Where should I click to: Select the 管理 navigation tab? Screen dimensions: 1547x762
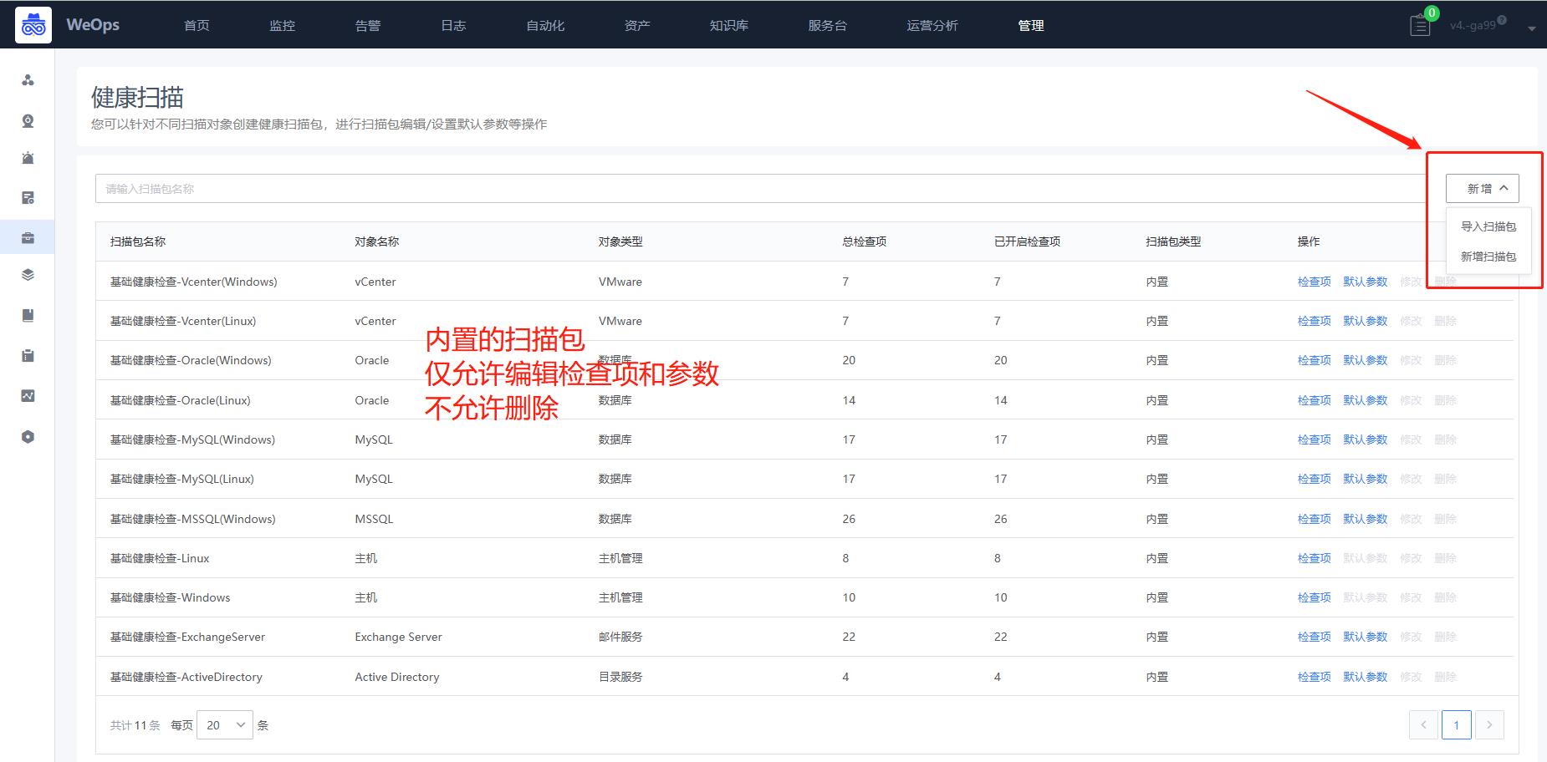(1031, 26)
